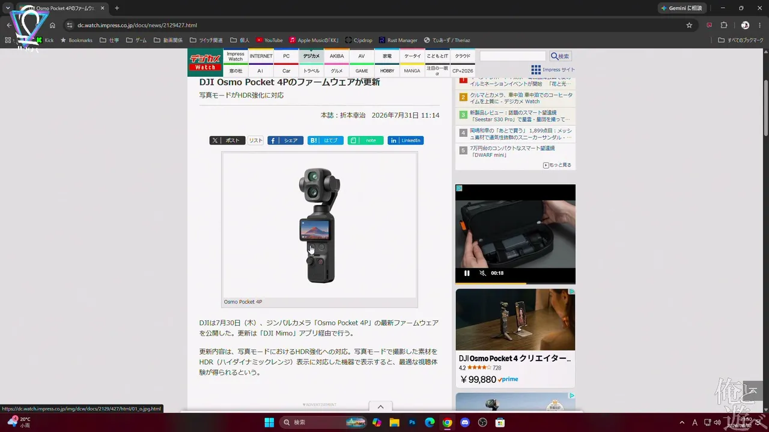Screen dimensions: 769x432
Task: Open the INTERNET site tab
Action: [x=261, y=56]
